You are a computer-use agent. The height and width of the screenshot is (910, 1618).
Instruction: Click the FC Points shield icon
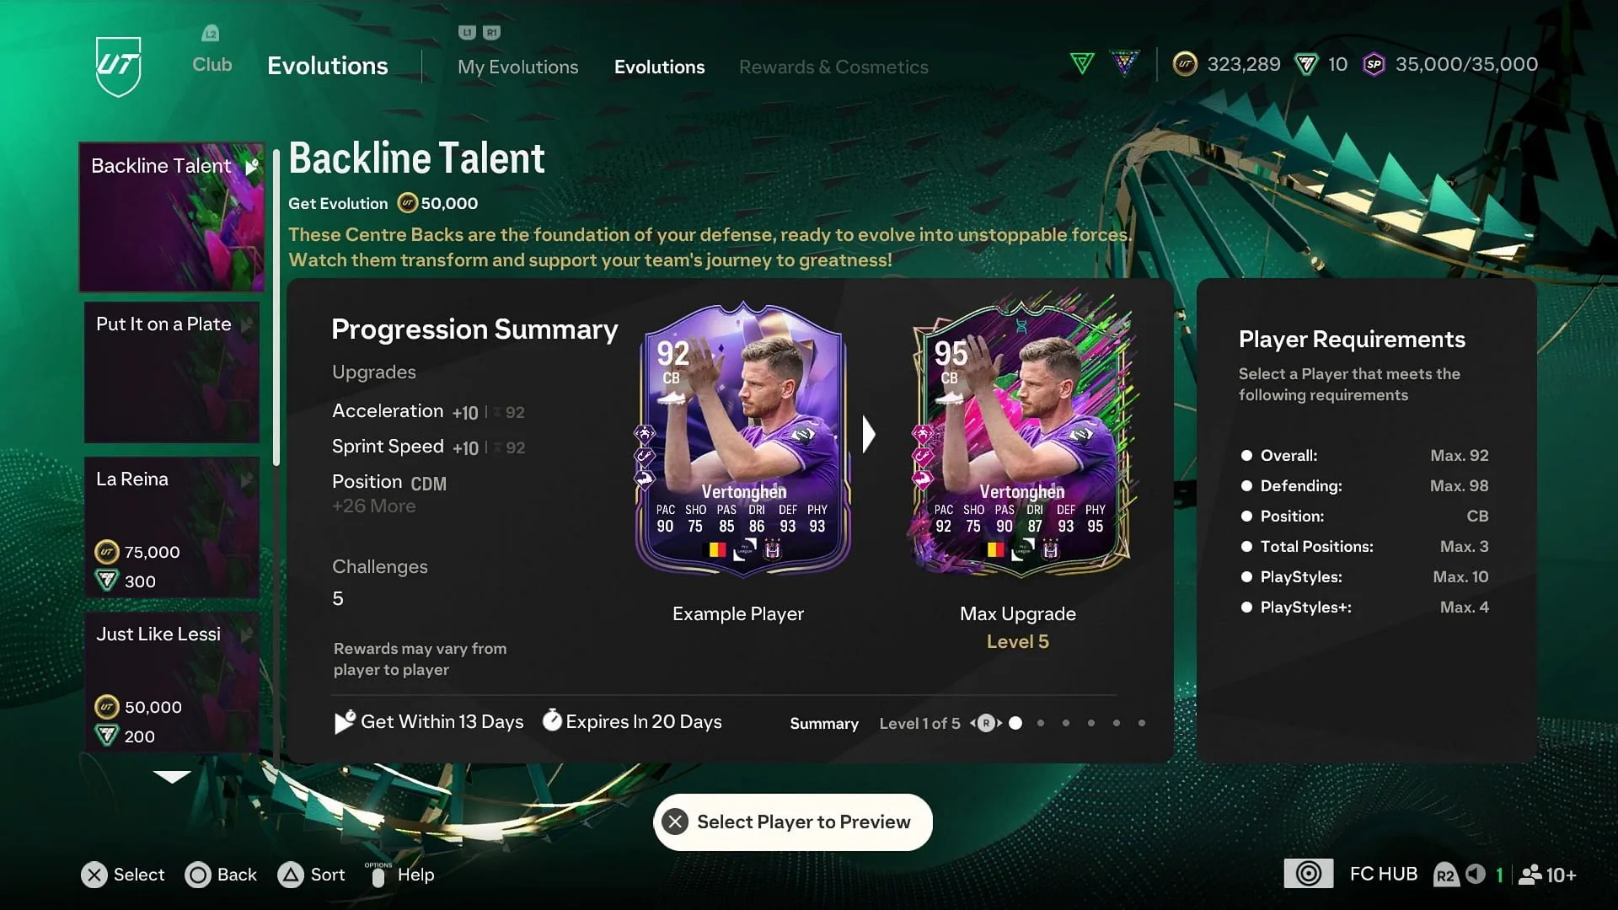1306,64
